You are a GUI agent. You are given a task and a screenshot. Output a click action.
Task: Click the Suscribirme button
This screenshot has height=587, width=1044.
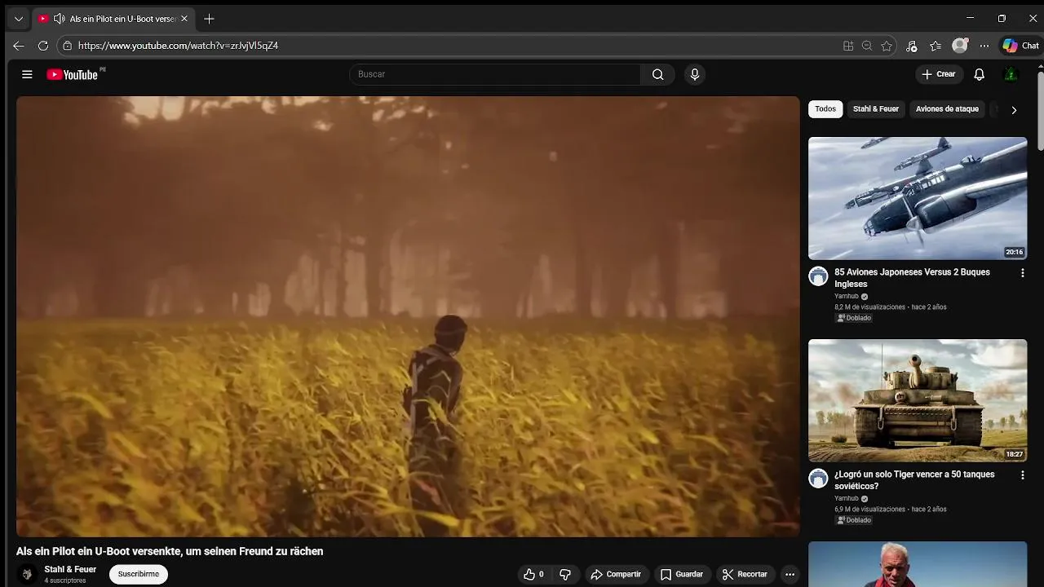[139, 574]
